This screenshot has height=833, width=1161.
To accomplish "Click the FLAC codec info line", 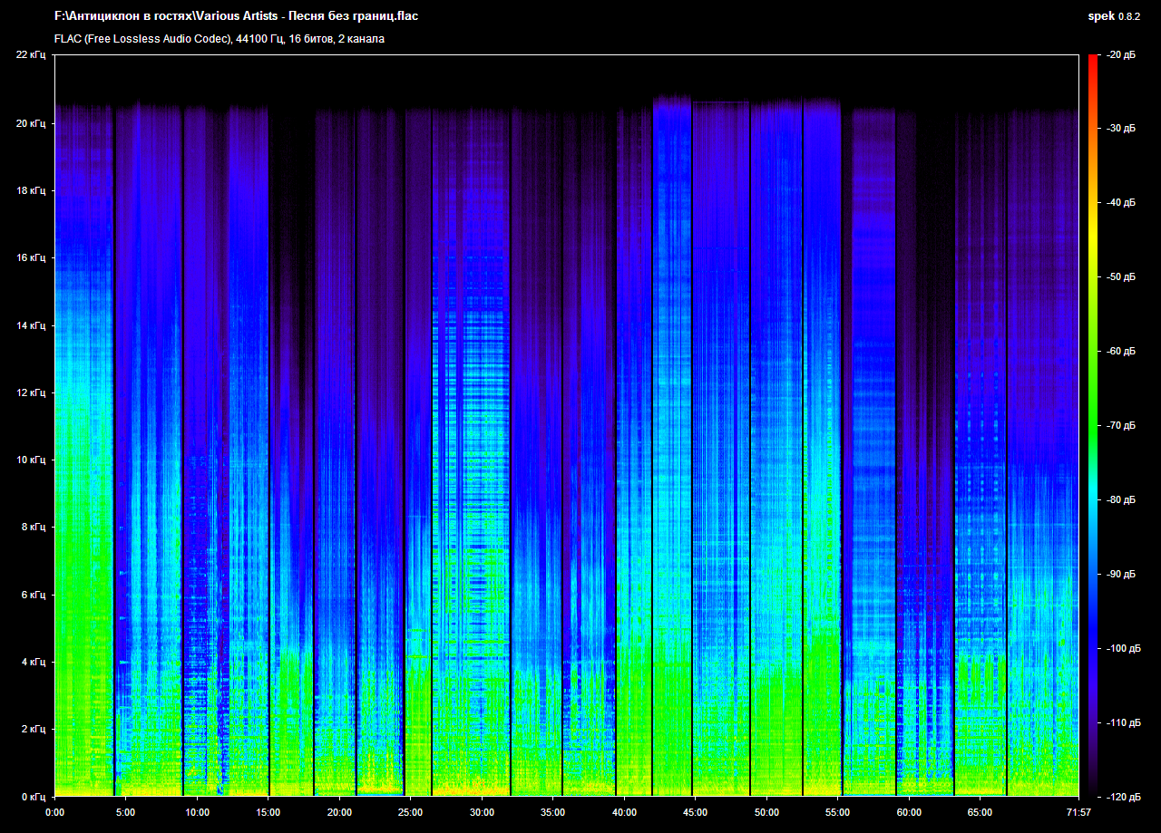I will click(220, 39).
